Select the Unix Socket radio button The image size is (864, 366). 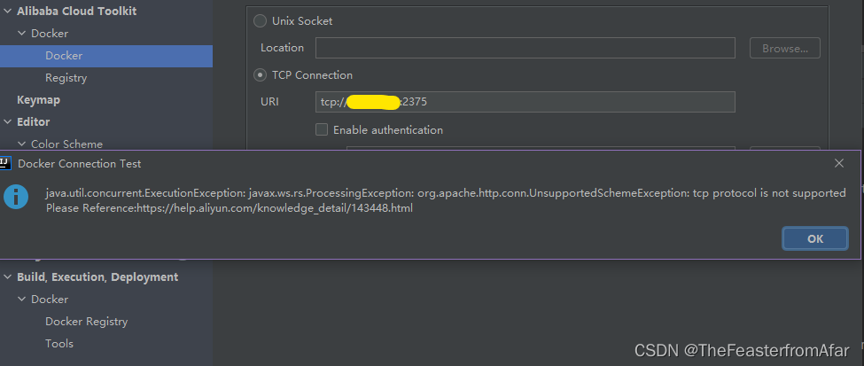click(x=260, y=21)
